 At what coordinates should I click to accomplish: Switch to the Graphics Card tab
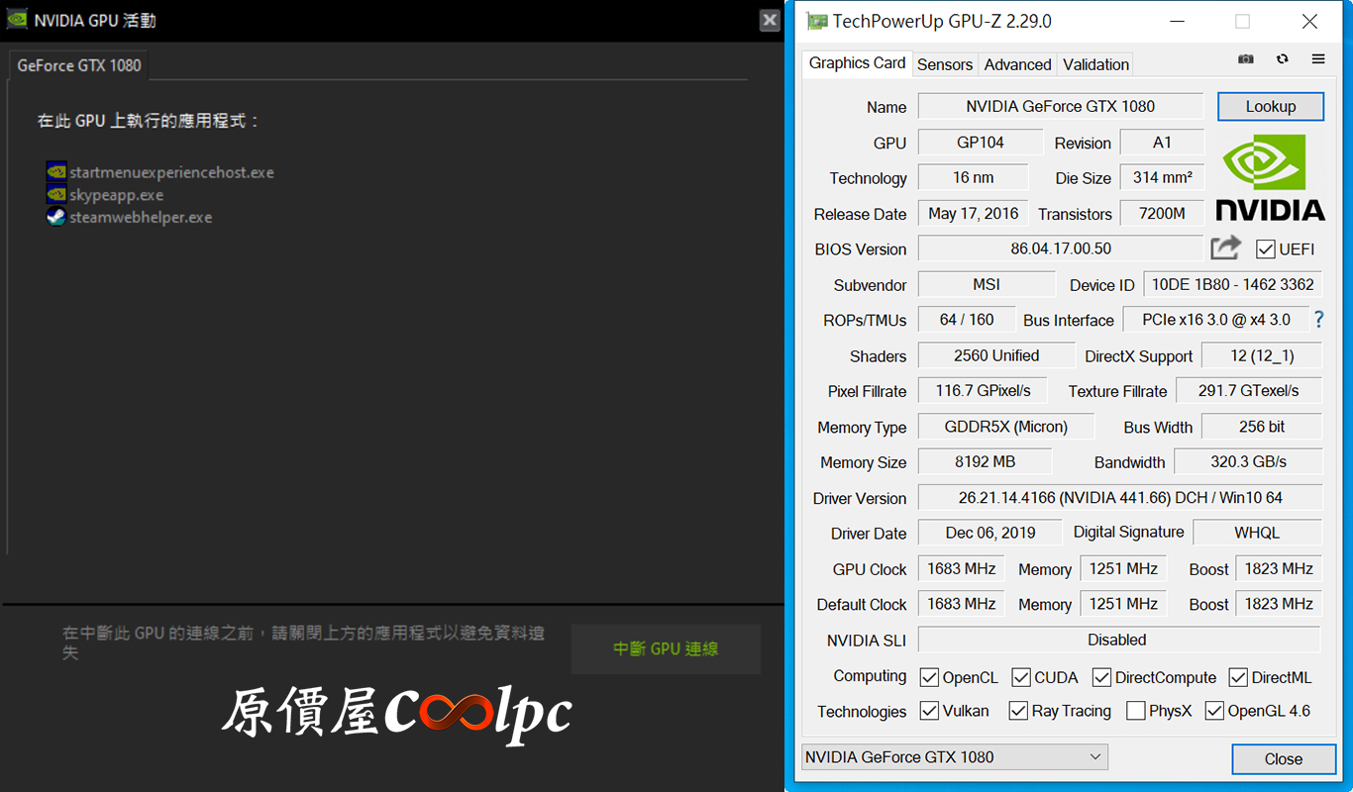[x=857, y=63]
